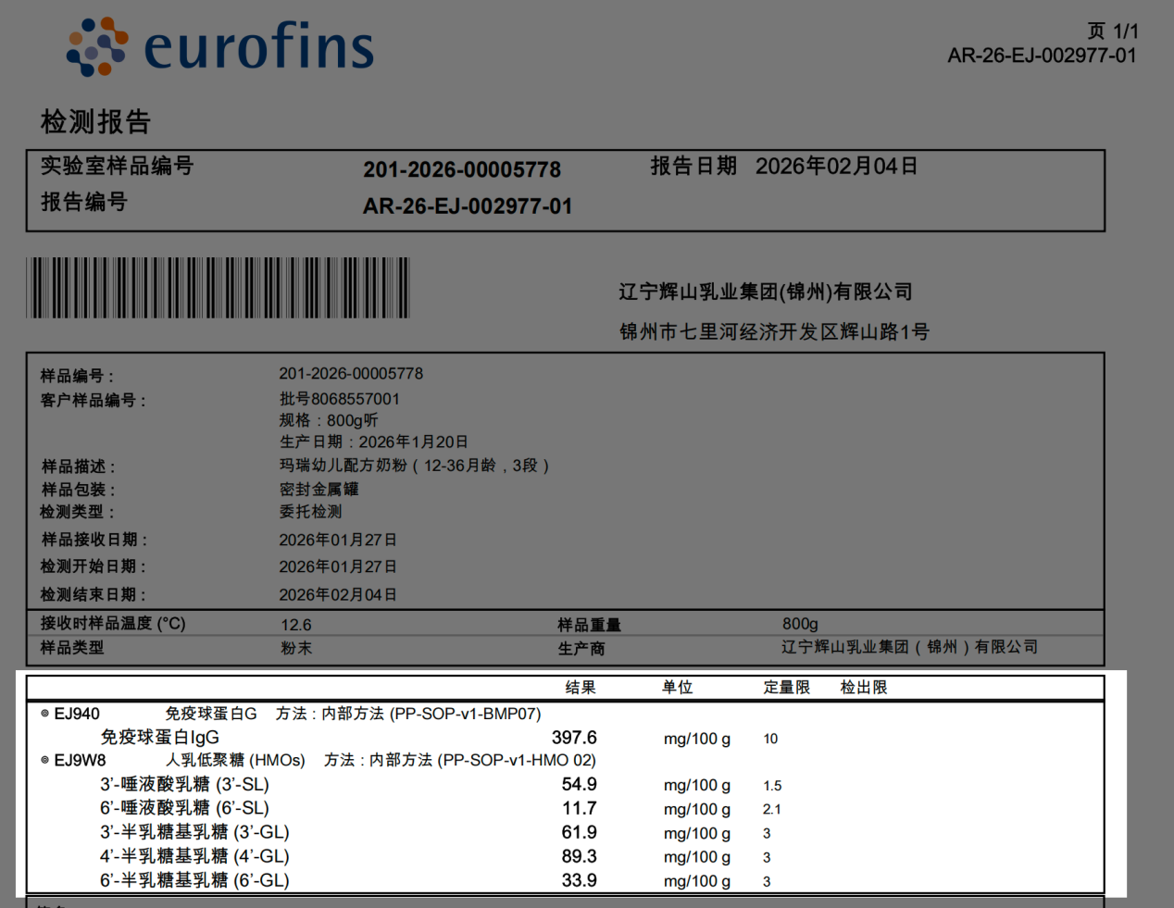Screen dimensions: 1174x908
Task: Select the method text PP-SOP-v1-BMP07
Action: (x=464, y=714)
